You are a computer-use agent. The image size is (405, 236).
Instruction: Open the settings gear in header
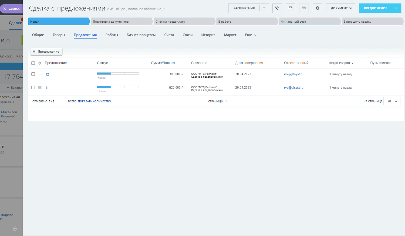click(317, 8)
